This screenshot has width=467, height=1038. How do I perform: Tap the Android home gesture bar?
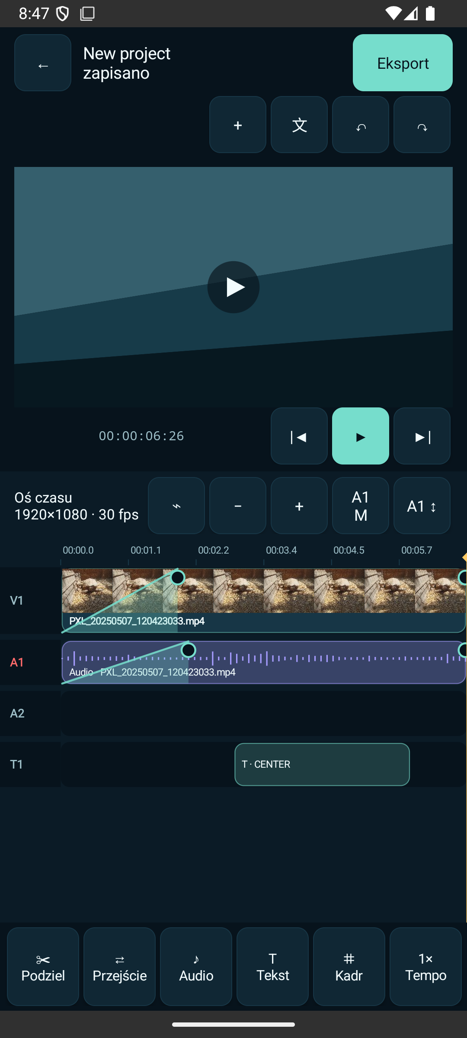click(x=233, y=1025)
